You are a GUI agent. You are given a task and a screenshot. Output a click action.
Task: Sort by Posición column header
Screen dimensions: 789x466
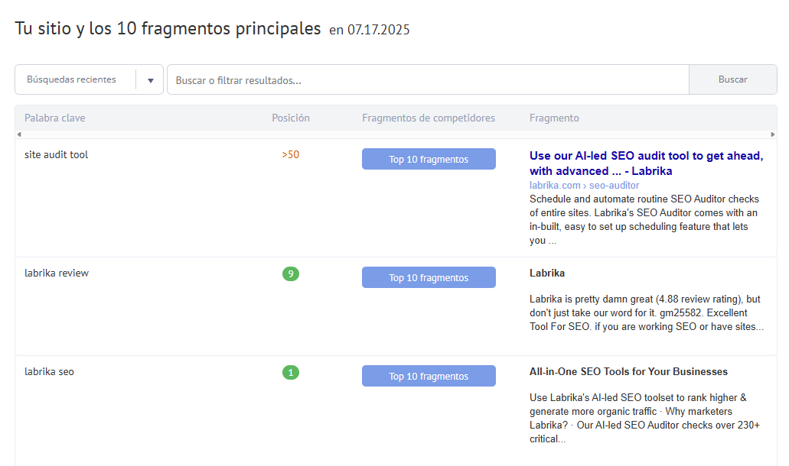coord(291,118)
